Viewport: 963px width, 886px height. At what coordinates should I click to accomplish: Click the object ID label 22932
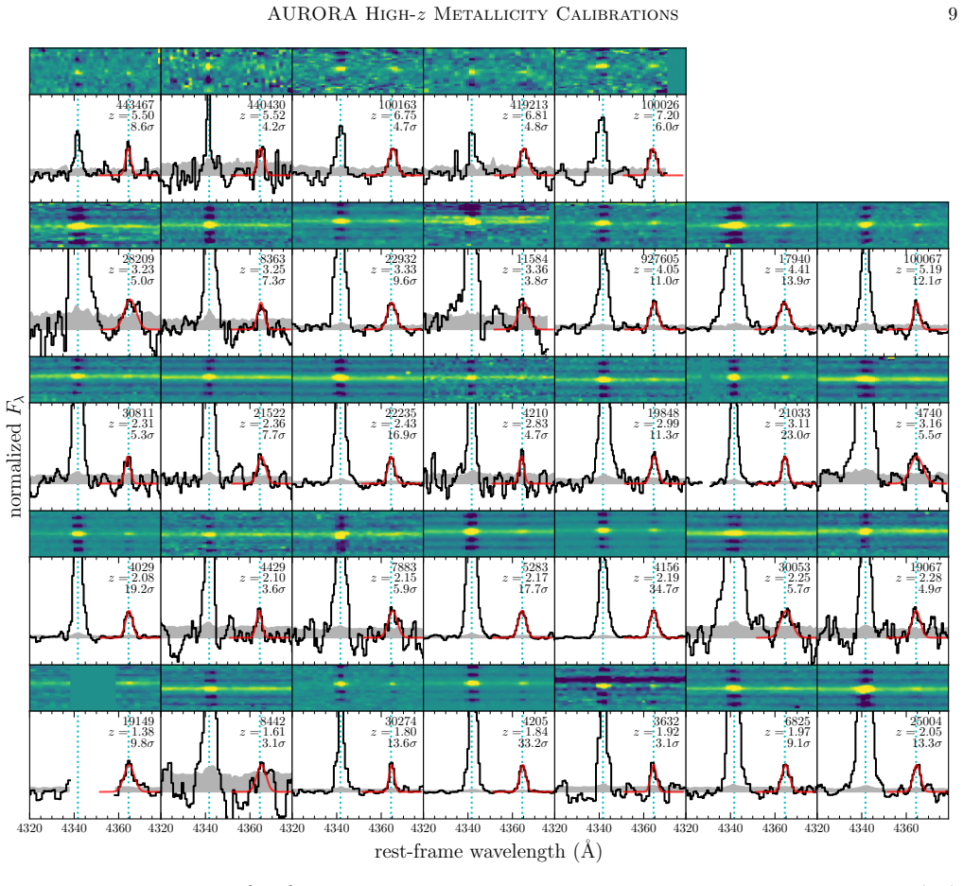coord(401,259)
